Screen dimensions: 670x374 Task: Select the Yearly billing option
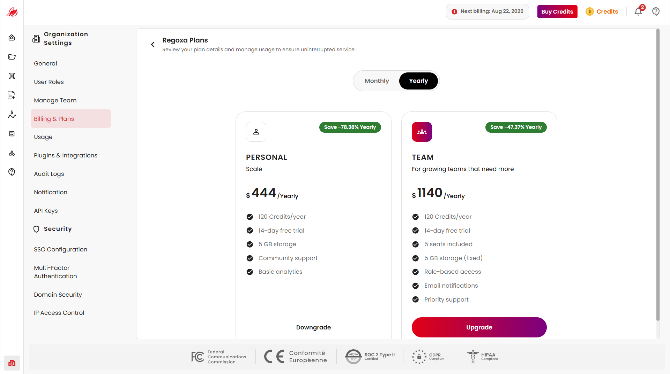point(418,81)
